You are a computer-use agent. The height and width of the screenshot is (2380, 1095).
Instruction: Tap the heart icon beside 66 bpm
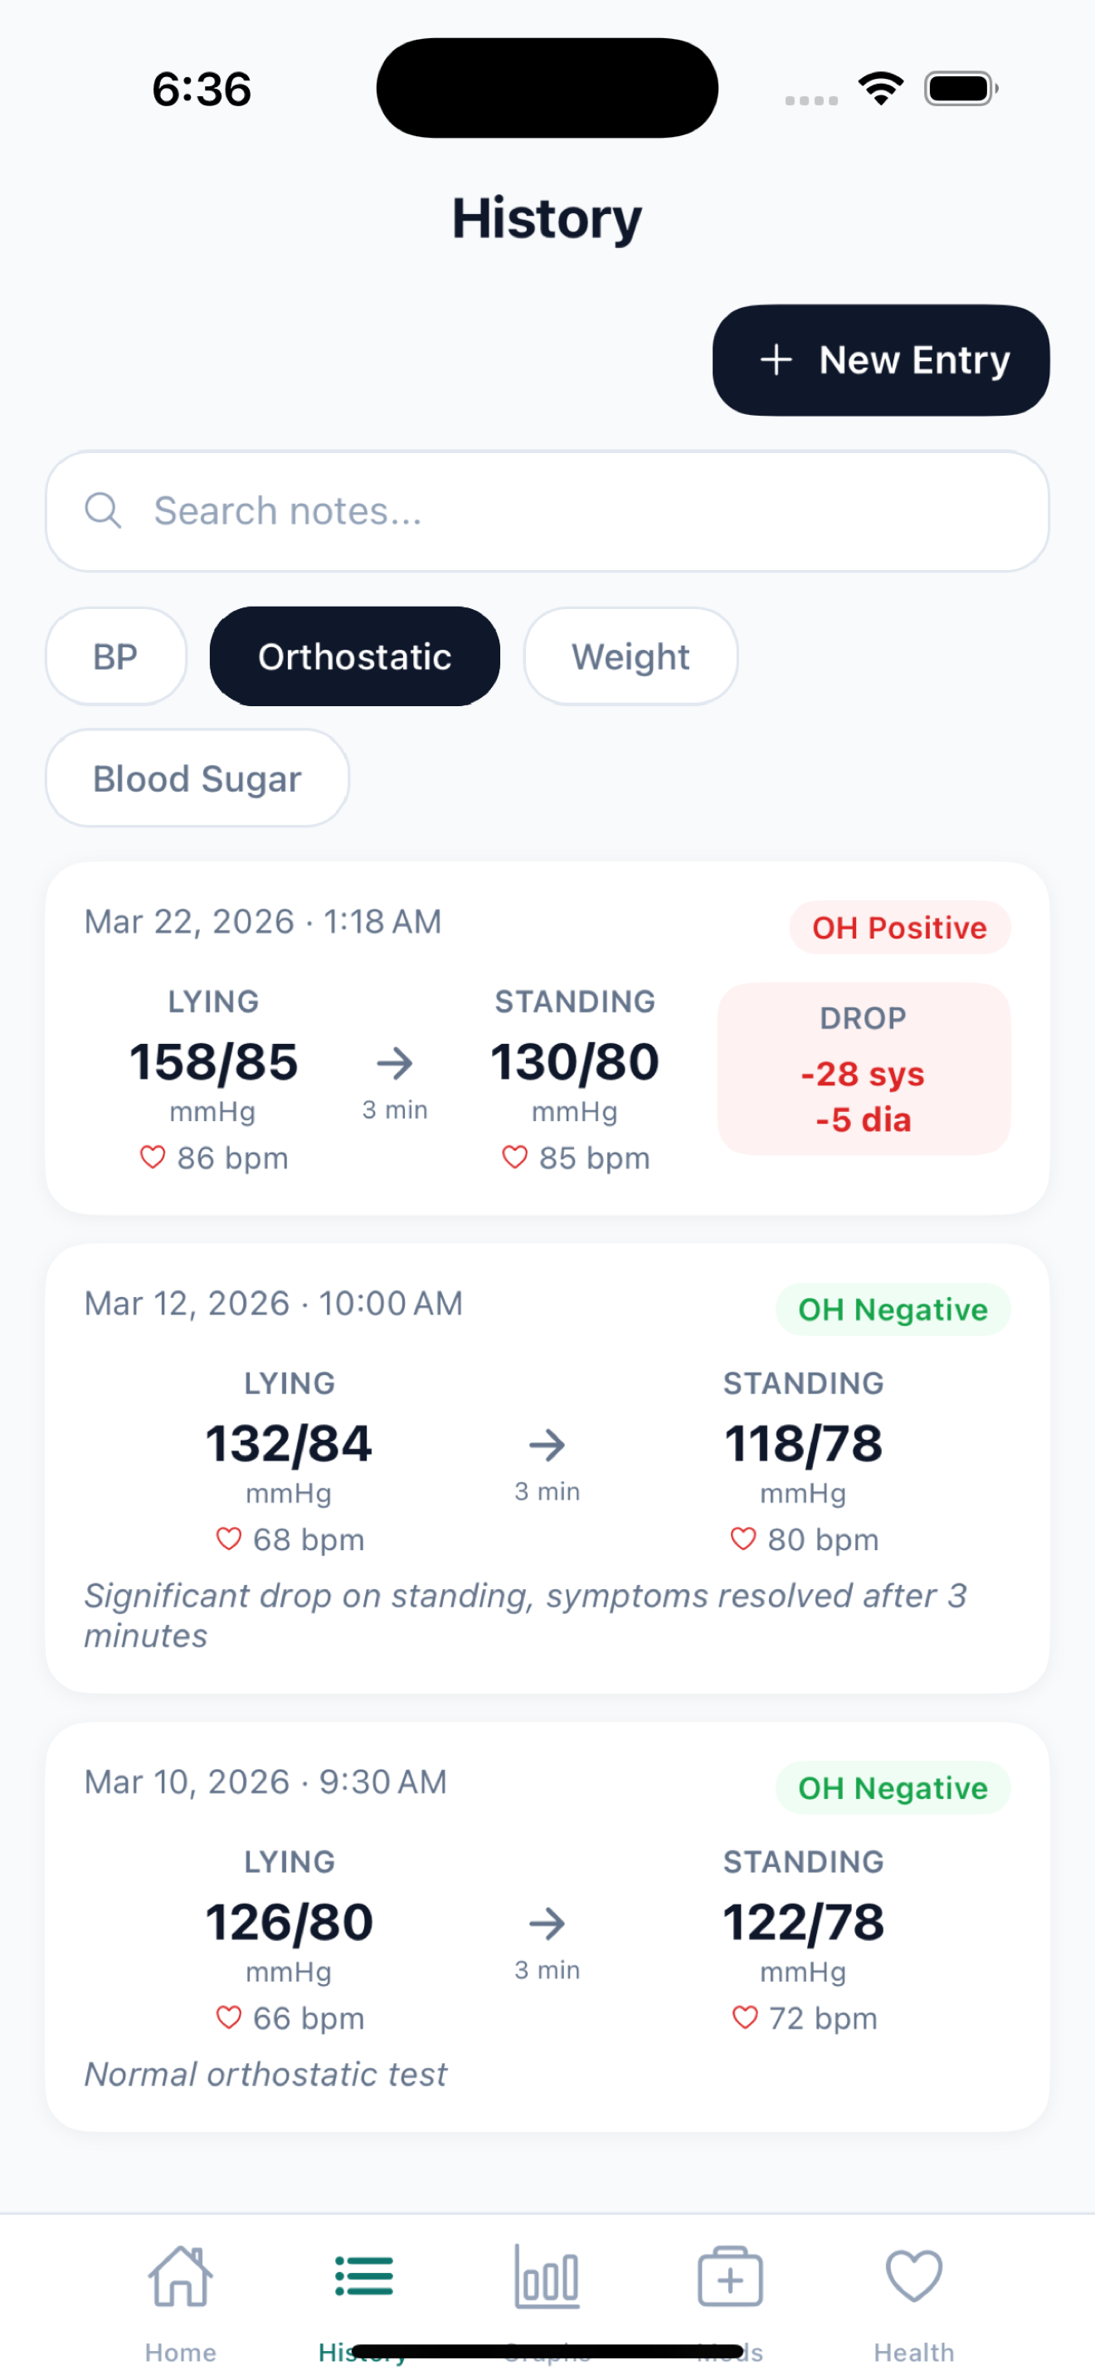(x=227, y=2018)
